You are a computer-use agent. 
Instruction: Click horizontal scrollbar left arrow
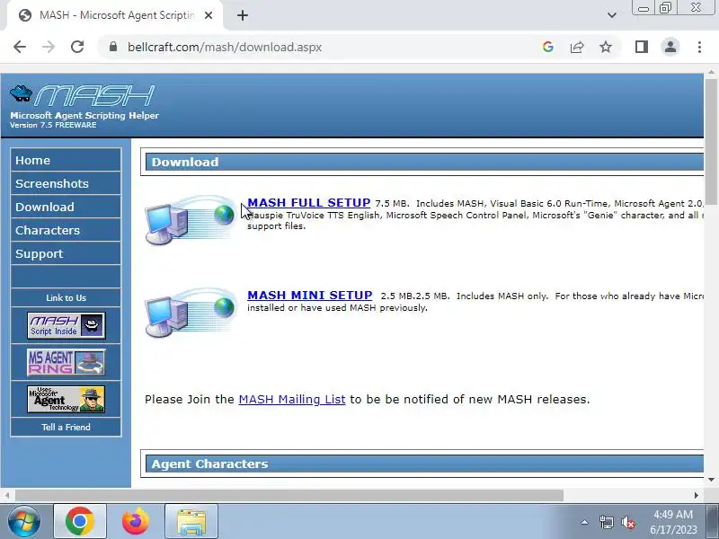point(7,495)
